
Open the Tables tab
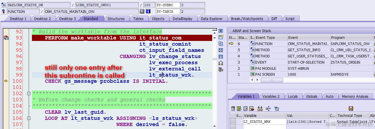(138, 19)
